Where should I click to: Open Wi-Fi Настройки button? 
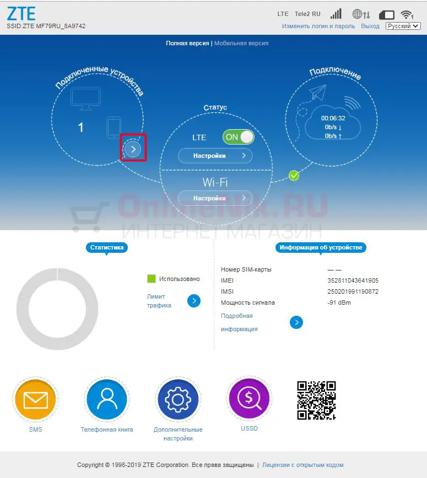point(215,198)
